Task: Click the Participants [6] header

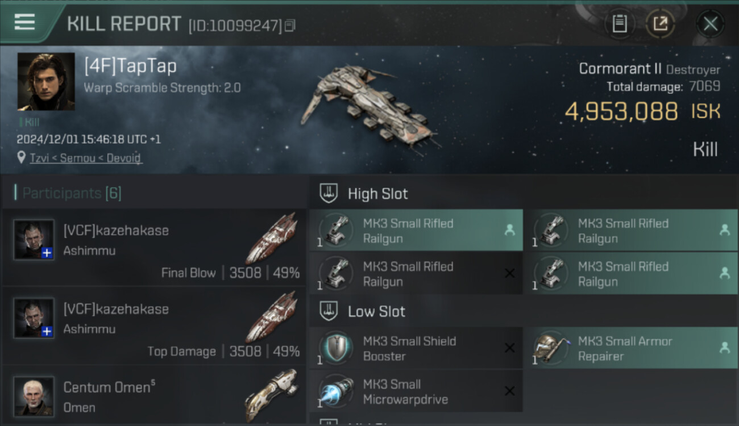Action: click(x=71, y=193)
